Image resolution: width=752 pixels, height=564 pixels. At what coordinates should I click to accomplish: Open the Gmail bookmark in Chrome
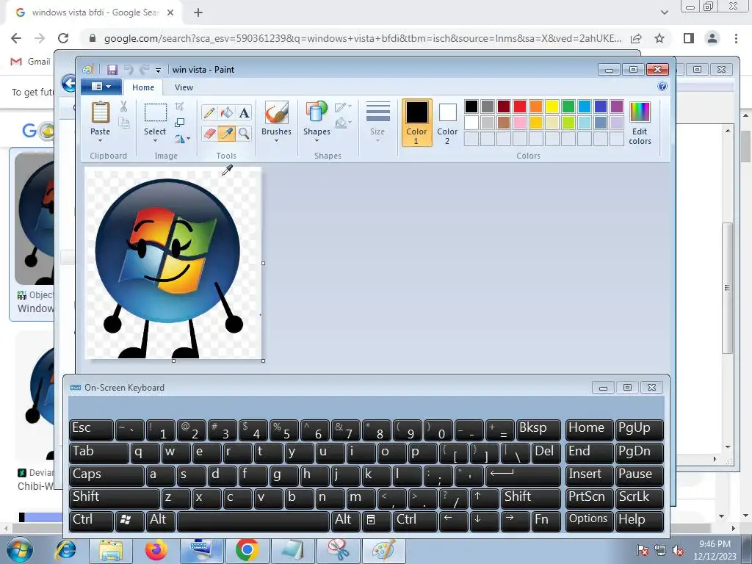pyautogui.click(x=31, y=62)
